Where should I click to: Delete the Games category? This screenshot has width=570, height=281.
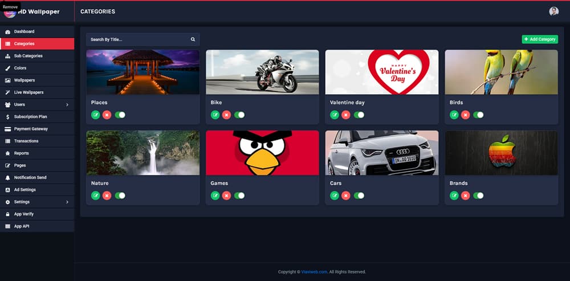point(226,196)
